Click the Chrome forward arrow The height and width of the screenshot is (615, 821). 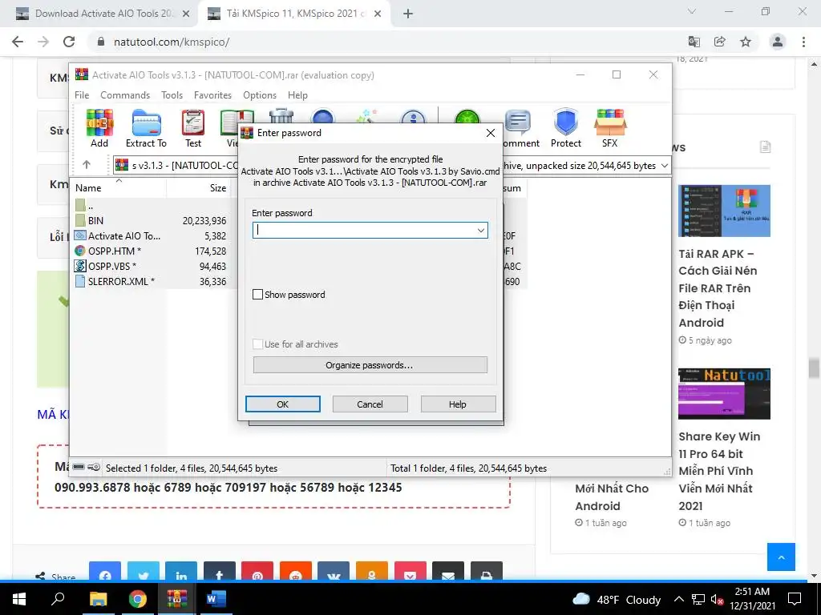(43, 42)
